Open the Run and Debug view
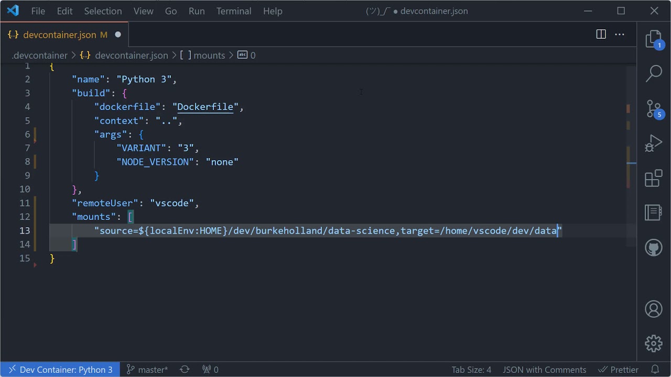This screenshot has width=671, height=377. pyautogui.click(x=654, y=143)
